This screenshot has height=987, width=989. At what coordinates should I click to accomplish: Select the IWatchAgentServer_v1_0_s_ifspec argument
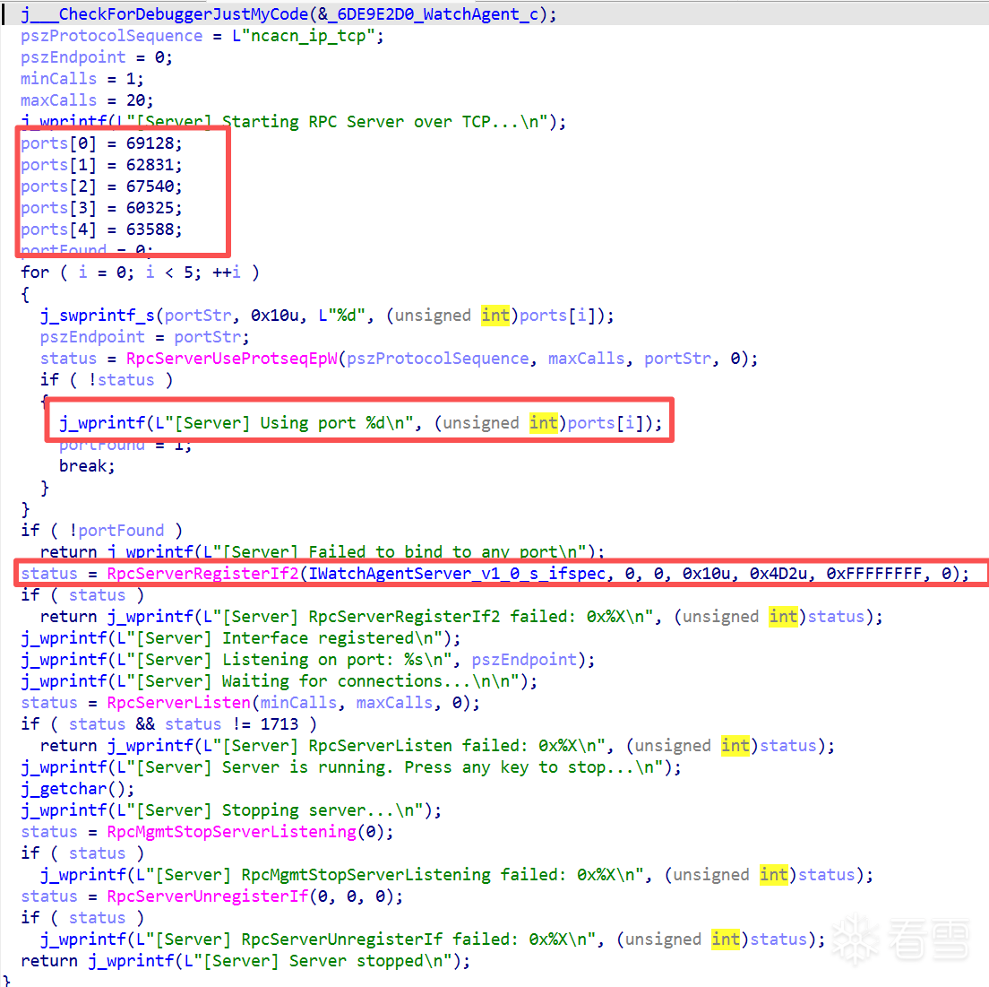tap(457, 574)
